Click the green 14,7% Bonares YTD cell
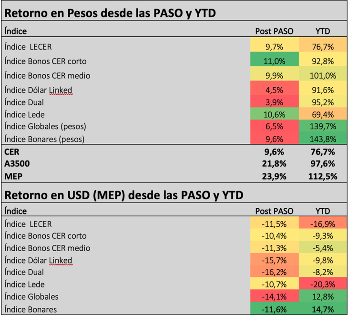This screenshot has height=315, width=348. pos(323,309)
